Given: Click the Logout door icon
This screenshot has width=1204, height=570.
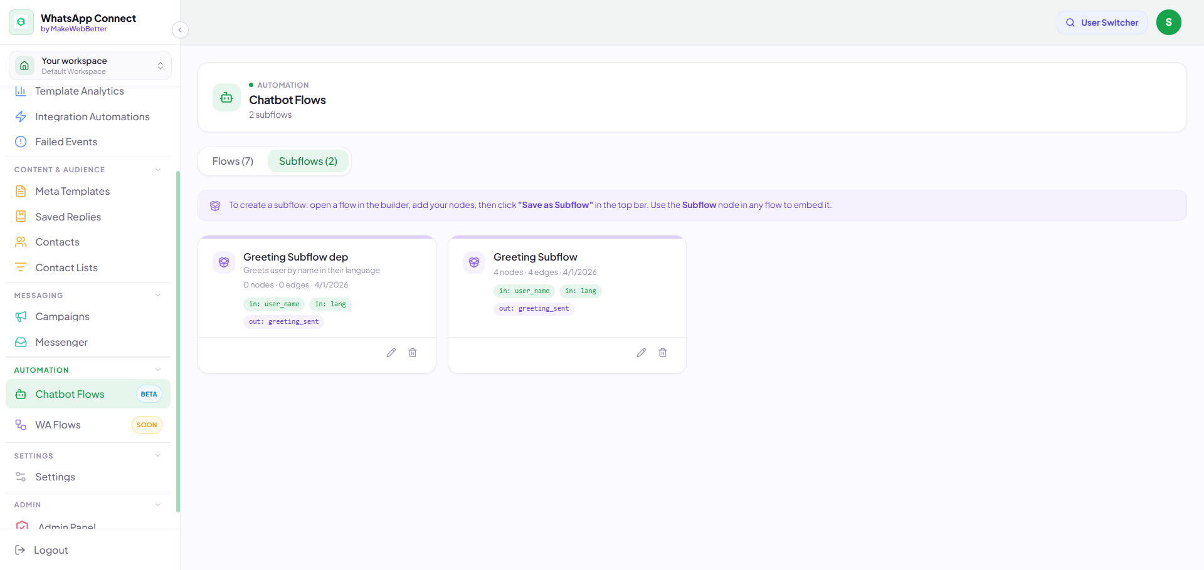Looking at the screenshot, I should (x=20, y=550).
